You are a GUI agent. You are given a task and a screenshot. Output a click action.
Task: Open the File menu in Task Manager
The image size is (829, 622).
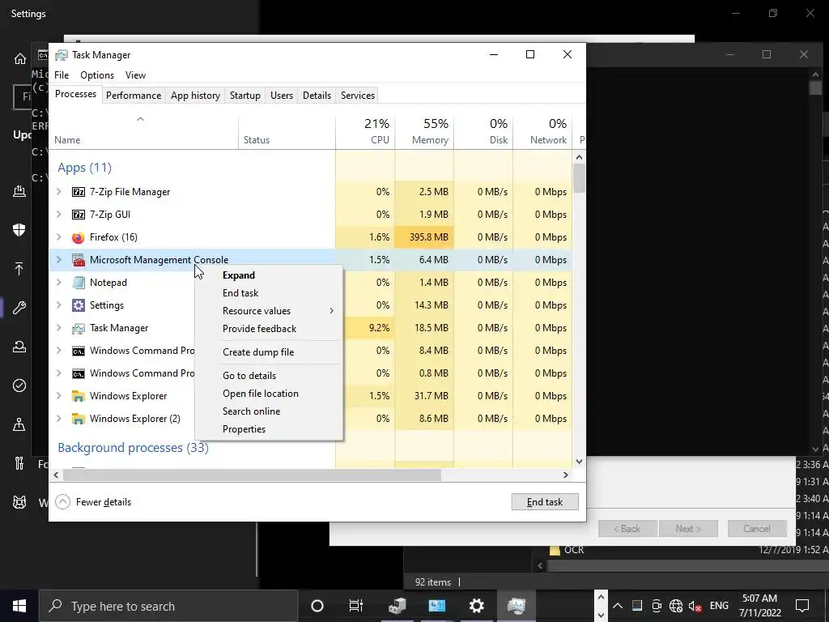[62, 75]
